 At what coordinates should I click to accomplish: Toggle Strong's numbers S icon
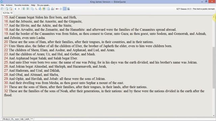click(x=36, y=9)
